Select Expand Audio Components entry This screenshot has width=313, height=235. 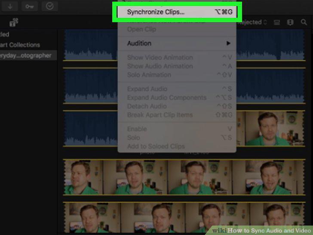(x=177, y=98)
